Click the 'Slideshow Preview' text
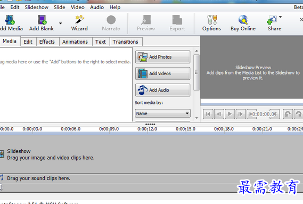303x204 pixels. (253, 68)
